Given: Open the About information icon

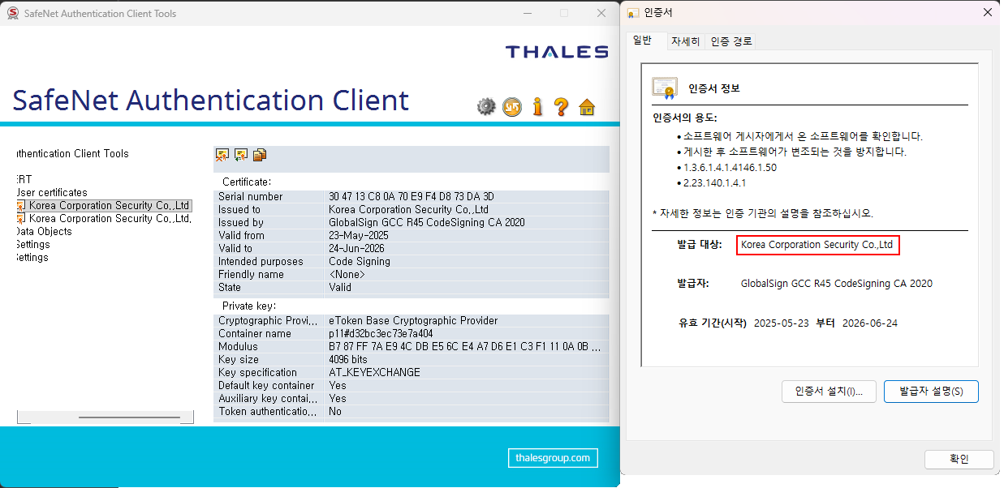Looking at the screenshot, I should 536,106.
